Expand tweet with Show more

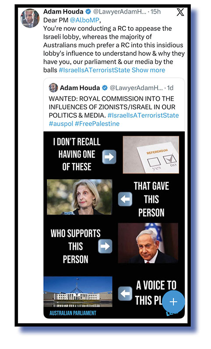(148, 70)
